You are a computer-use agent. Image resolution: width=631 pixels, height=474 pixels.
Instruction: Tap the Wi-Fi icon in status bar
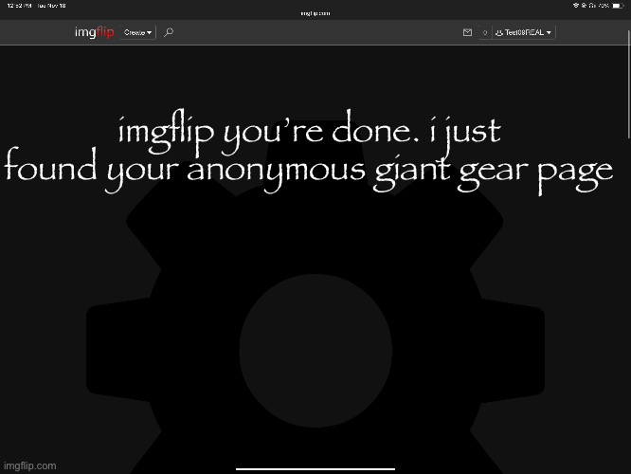576,6
